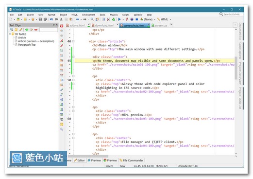Click the blue Run/Play toolbar icon

click(119, 19)
